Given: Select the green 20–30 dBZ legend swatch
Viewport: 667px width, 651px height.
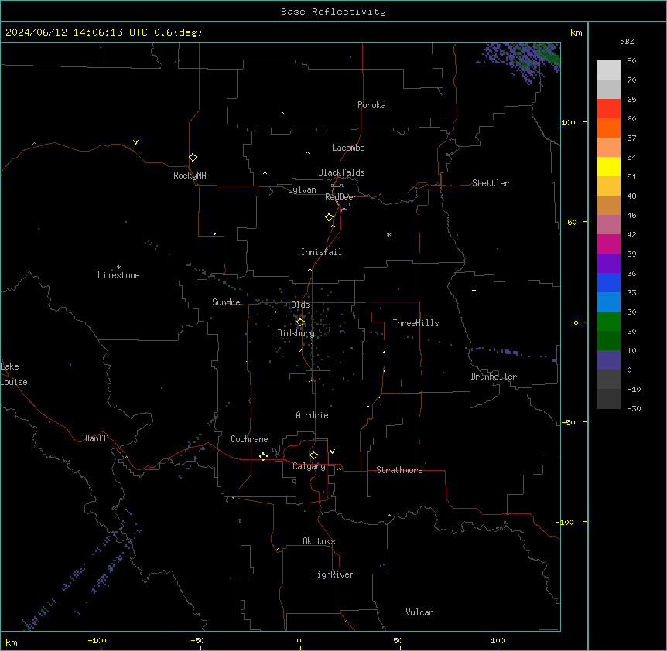Looking at the screenshot, I should pyautogui.click(x=608, y=322).
